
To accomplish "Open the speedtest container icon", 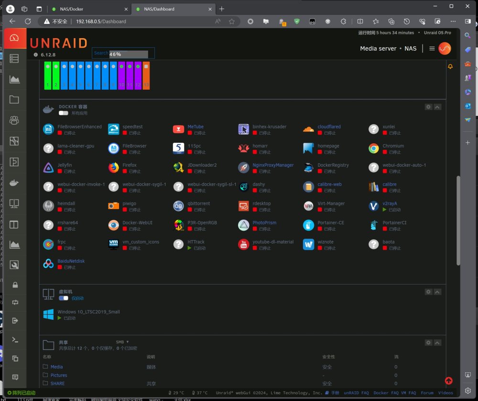I will [113, 129].
